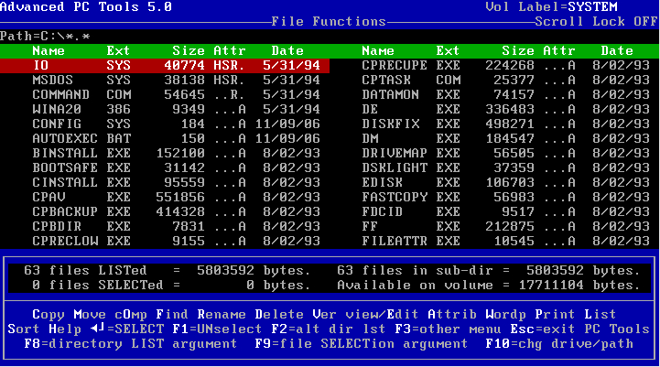Open the Help command
The width and height of the screenshot is (660, 367).
point(65,329)
